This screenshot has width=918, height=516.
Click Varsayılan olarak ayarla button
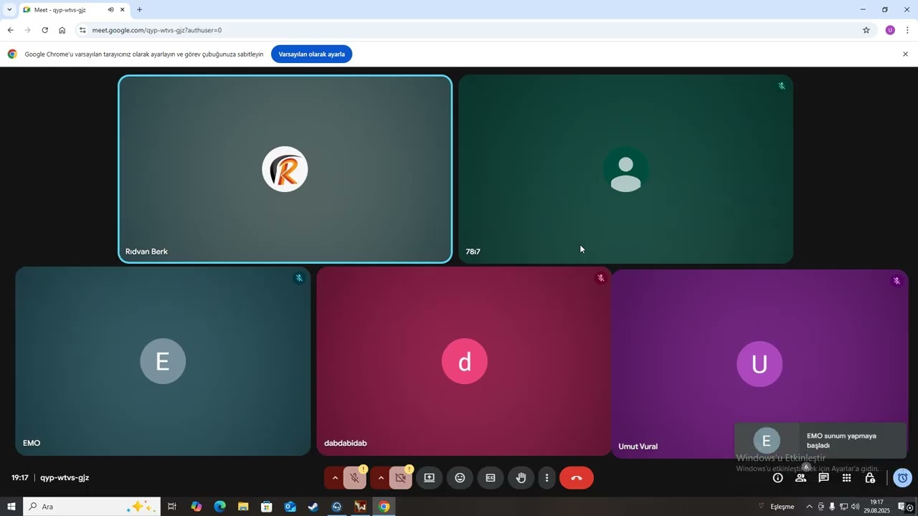click(x=311, y=54)
